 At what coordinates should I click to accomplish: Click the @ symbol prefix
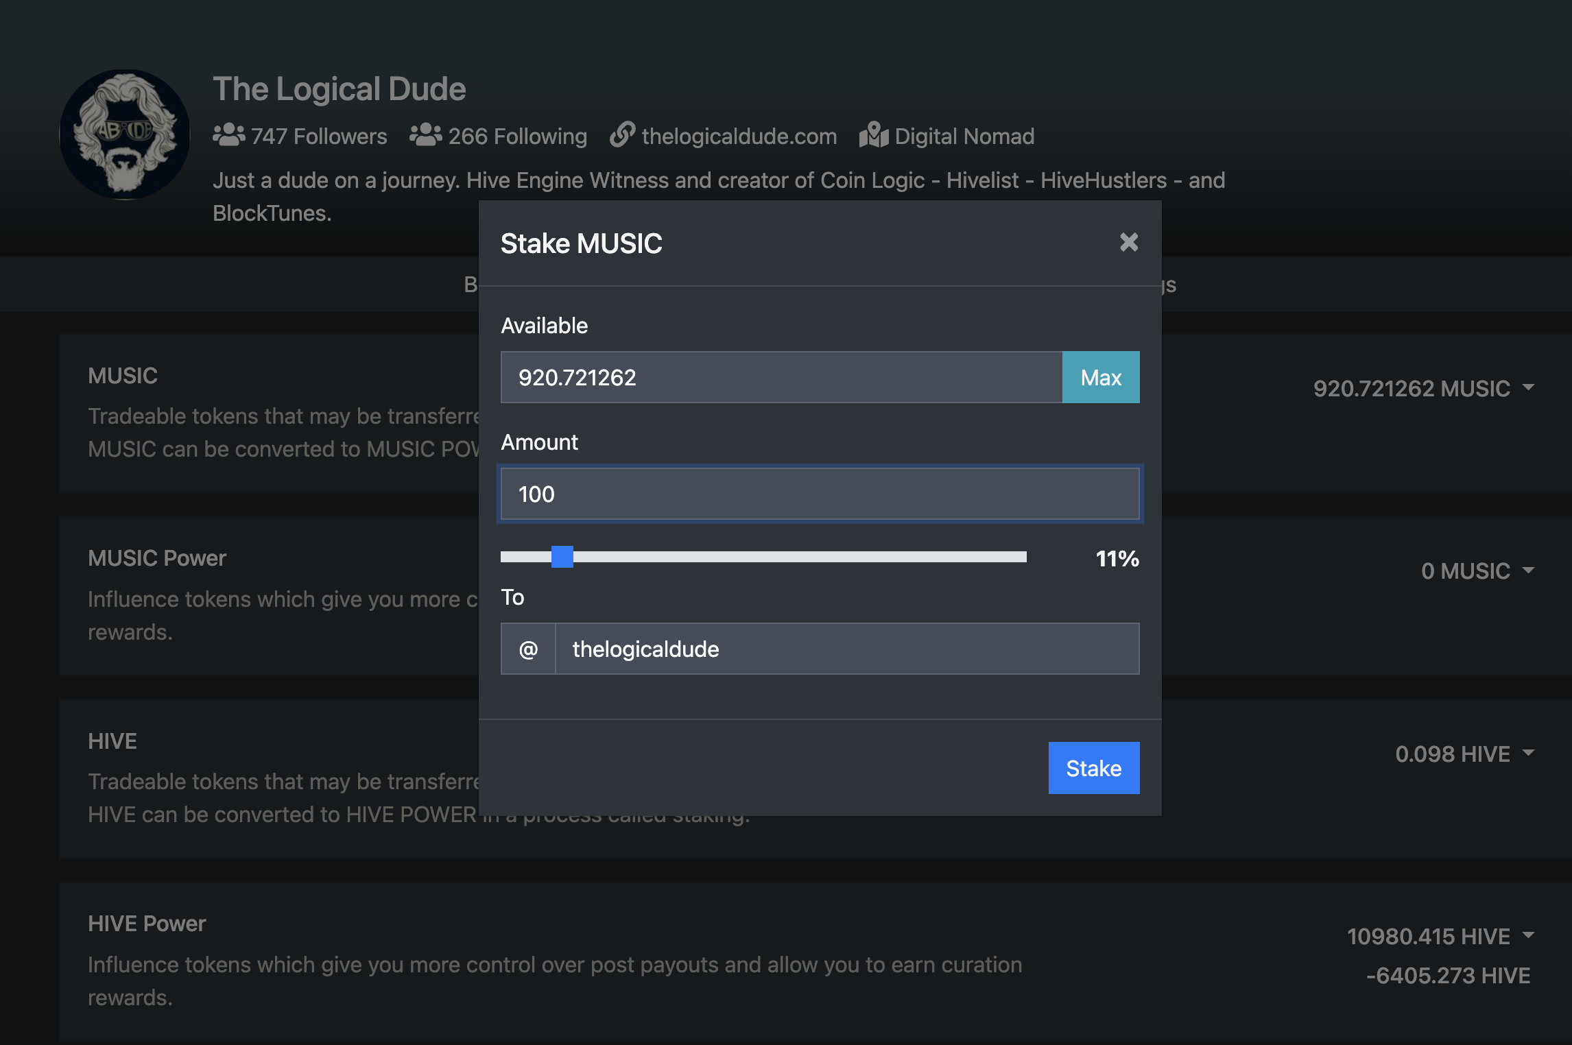point(528,649)
